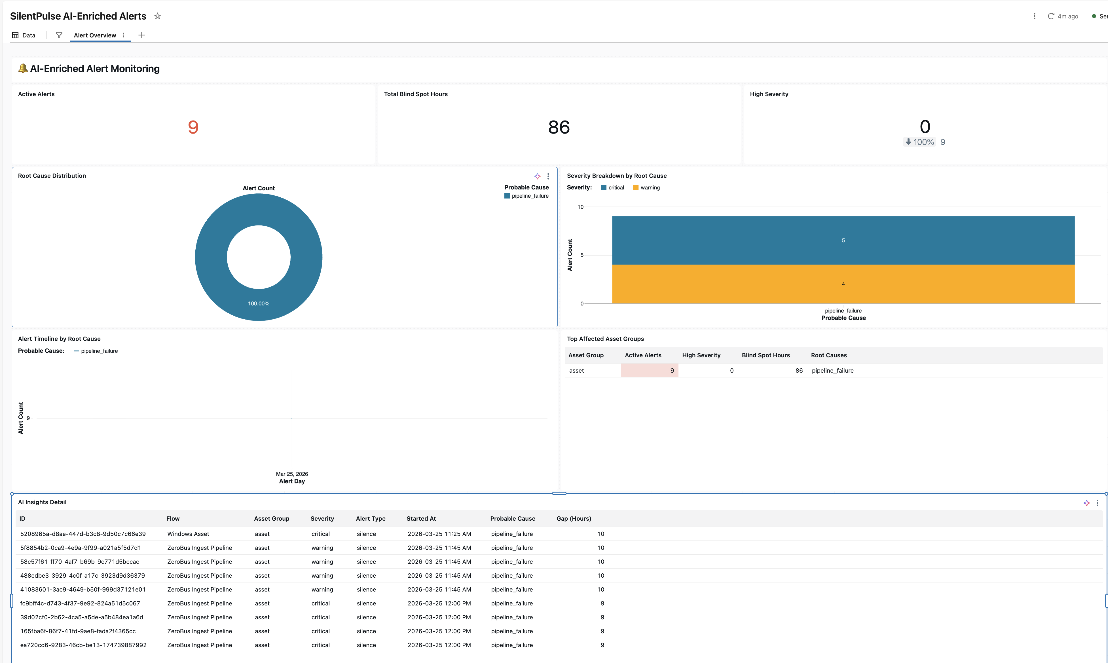This screenshot has height=663, width=1108.
Task: Open AI assistant sparkle on Root Cause Distribution
Action: click(x=537, y=176)
